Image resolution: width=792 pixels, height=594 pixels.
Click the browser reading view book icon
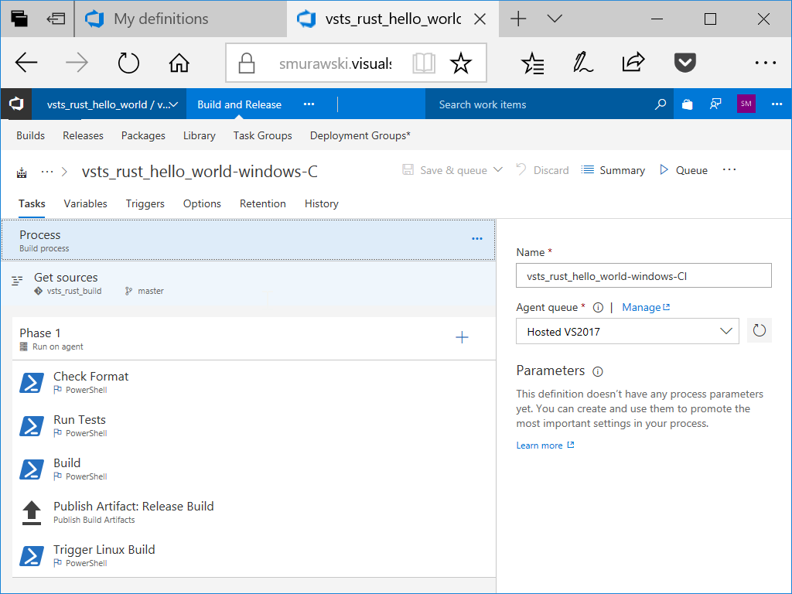pyautogui.click(x=424, y=63)
